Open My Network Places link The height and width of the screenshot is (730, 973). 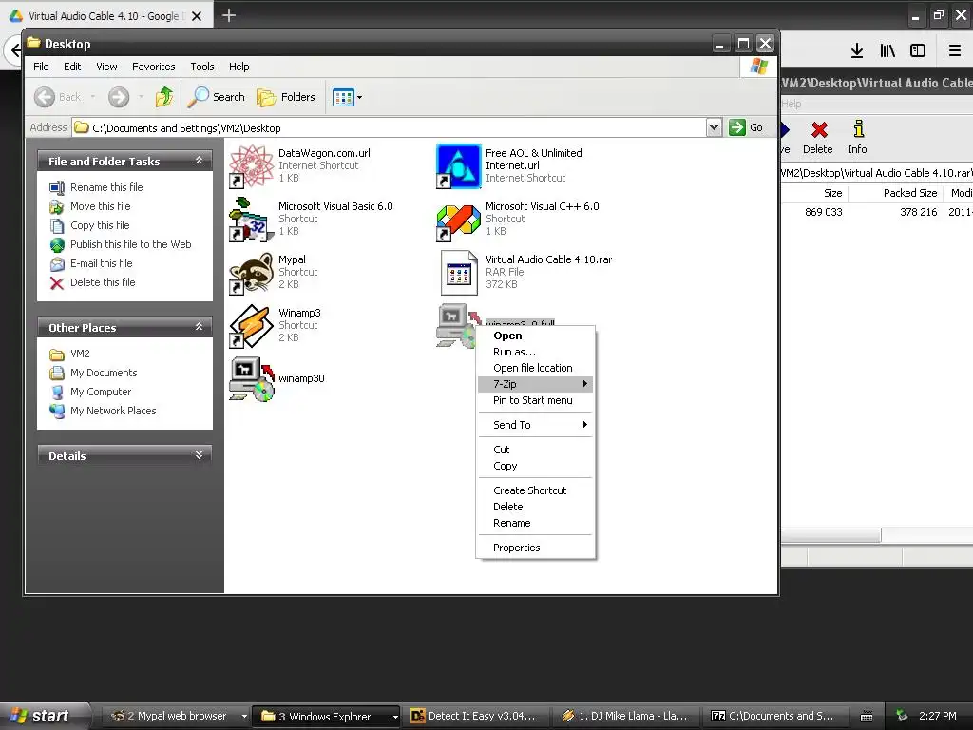pyautogui.click(x=113, y=411)
